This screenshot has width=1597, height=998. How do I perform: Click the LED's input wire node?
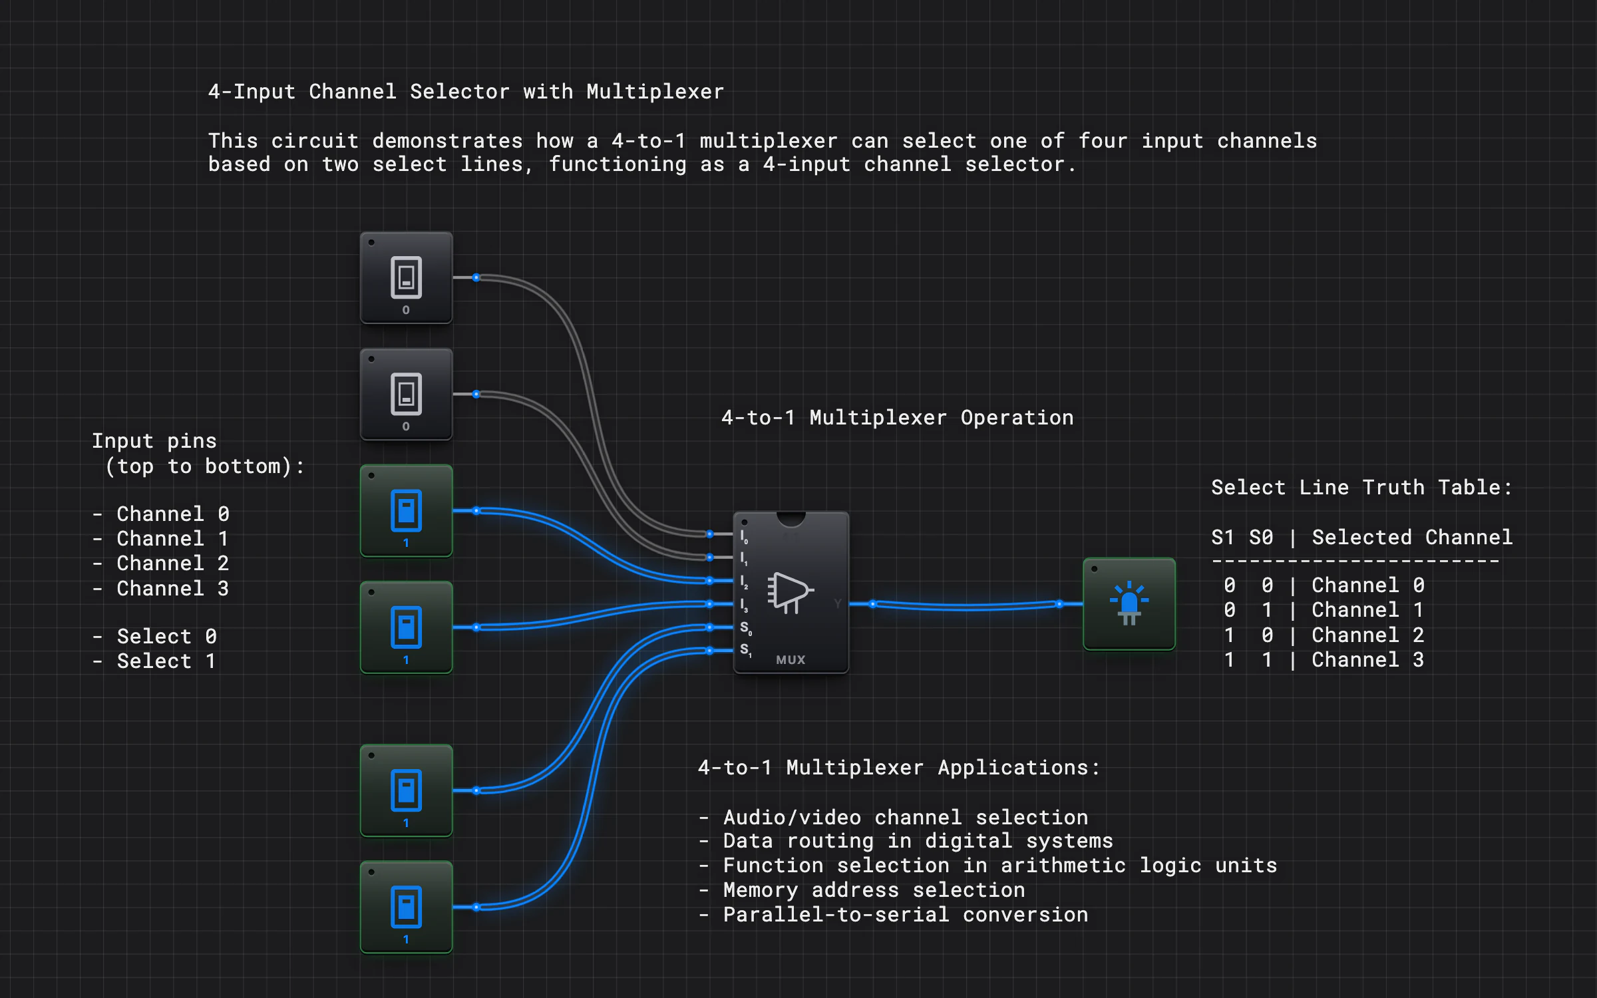pyautogui.click(x=1059, y=604)
